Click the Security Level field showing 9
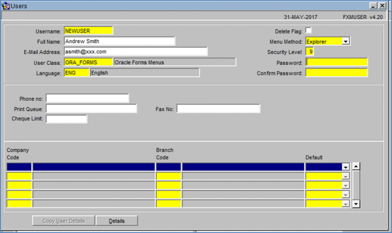 click(310, 52)
